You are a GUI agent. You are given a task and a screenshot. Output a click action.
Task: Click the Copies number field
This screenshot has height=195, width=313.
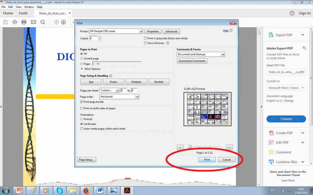(x=93, y=38)
